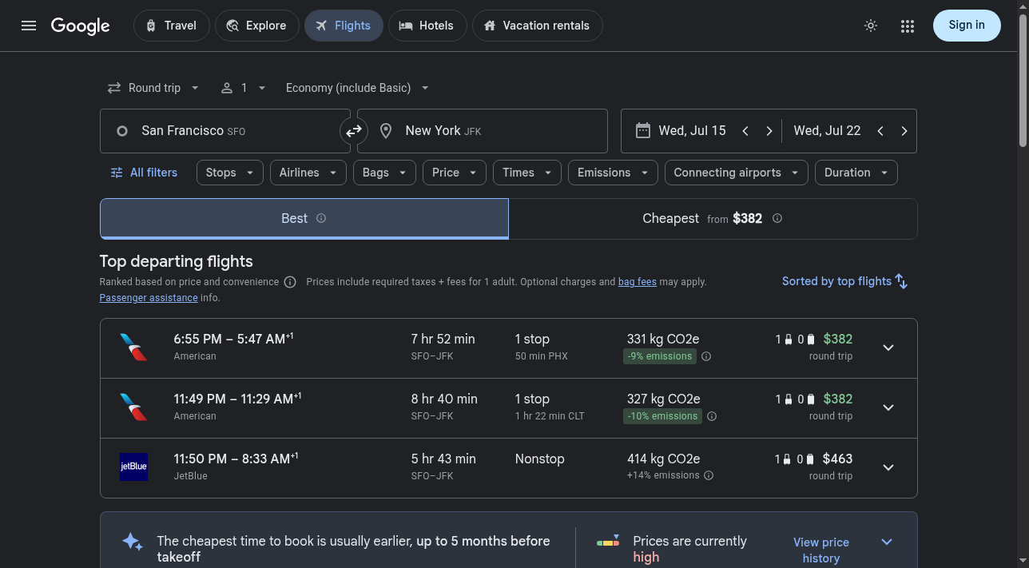1029x568 pixels.
Task: Click the info icon next to Cheapest
Action: pyautogui.click(x=777, y=218)
